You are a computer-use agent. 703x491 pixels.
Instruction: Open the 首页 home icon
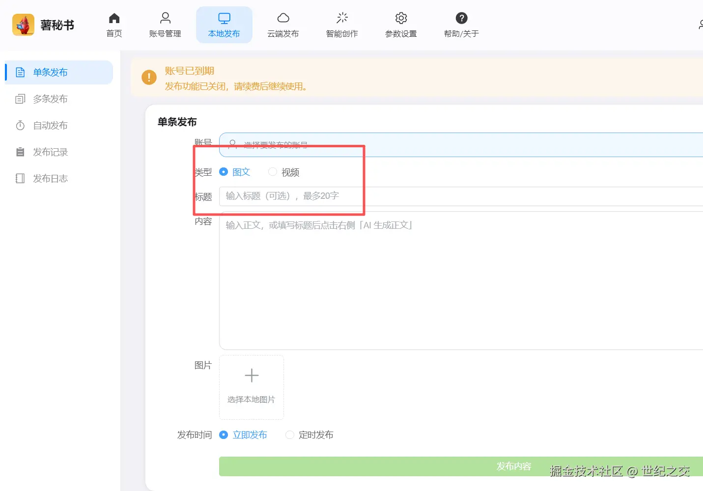[x=114, y=24]
